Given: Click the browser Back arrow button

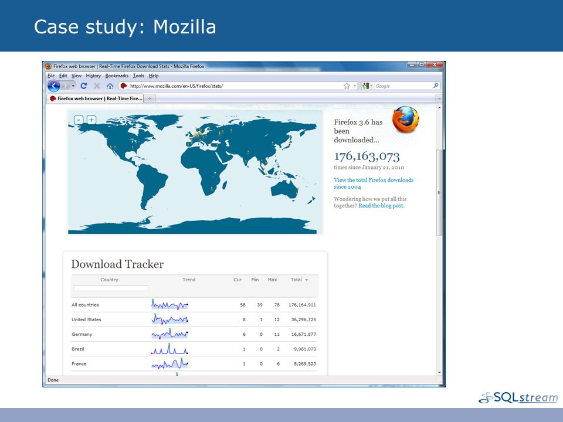Looking at the screenshot, I should click(53, 86).
